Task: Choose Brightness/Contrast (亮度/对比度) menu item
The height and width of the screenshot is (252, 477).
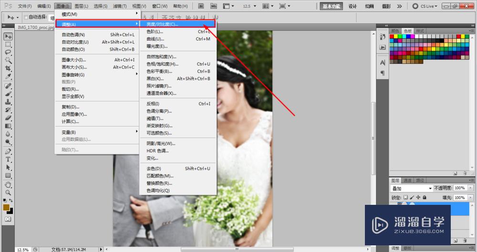Action: click(177, 24)
